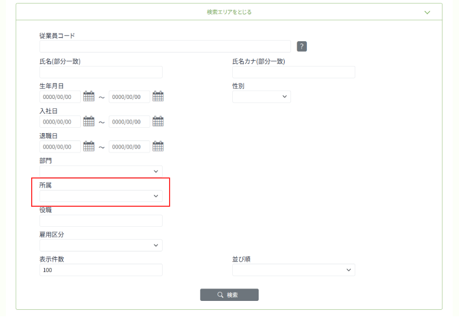The height and width of the screenshot is (318, 459).
Task: Click the help icon beside 従業員コード
Action: 302,47
